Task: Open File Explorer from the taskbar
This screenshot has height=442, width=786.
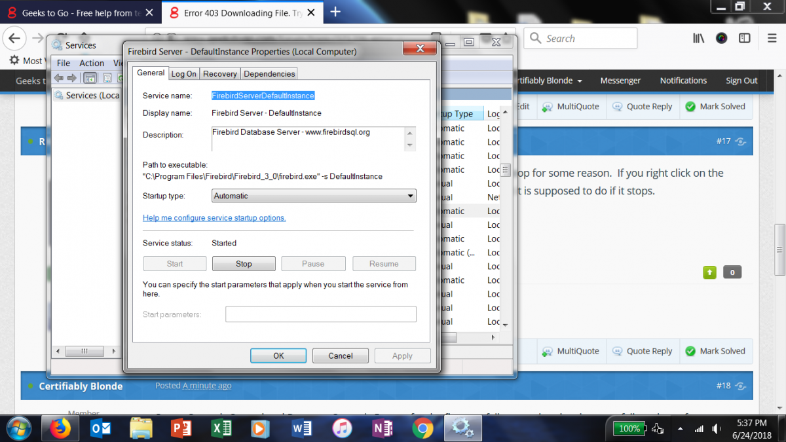Action: [x=141, y=428]
